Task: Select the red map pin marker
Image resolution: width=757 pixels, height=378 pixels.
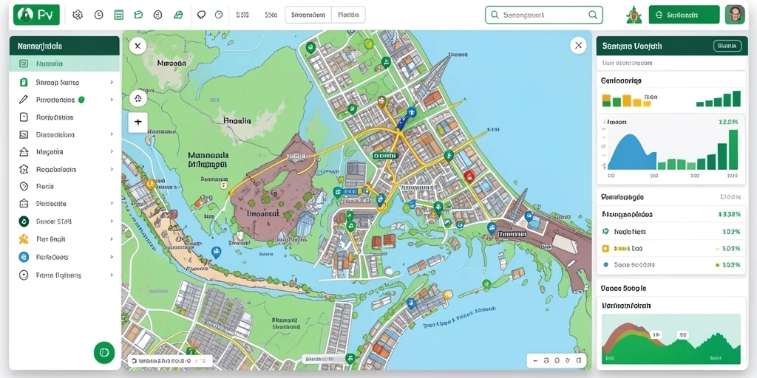Action: [467, 176]
